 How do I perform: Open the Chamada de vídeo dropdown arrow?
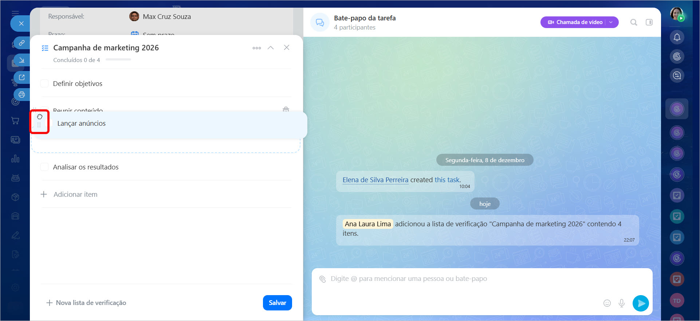611,22
